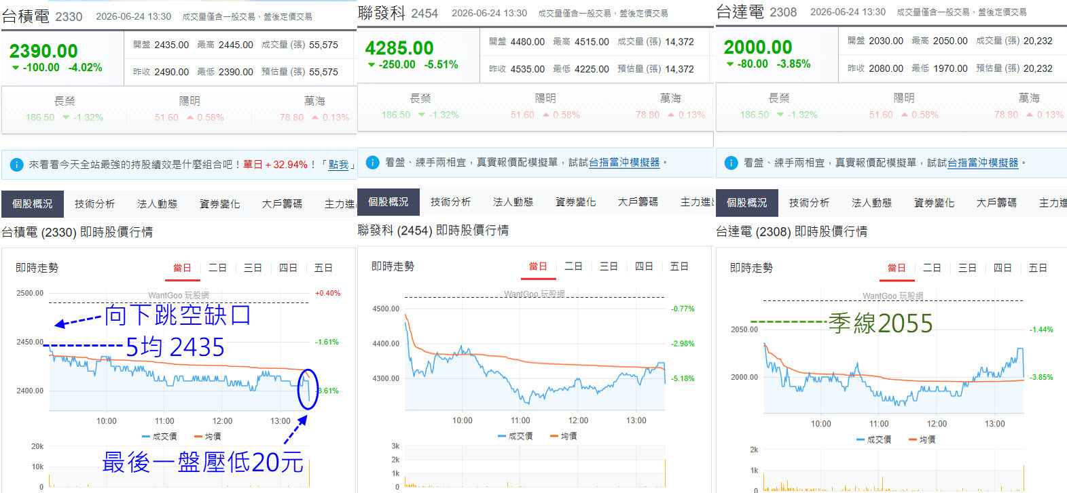Click the 台達電 price 2000.00
The height and width of the screenshot is (493, 1067).
pos(758,47)
